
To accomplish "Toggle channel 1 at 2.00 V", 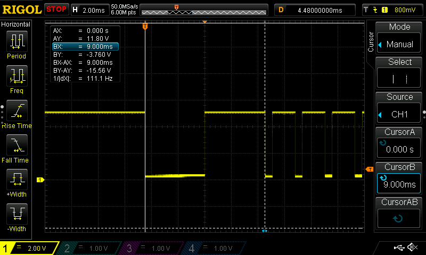I will (29, 248).
